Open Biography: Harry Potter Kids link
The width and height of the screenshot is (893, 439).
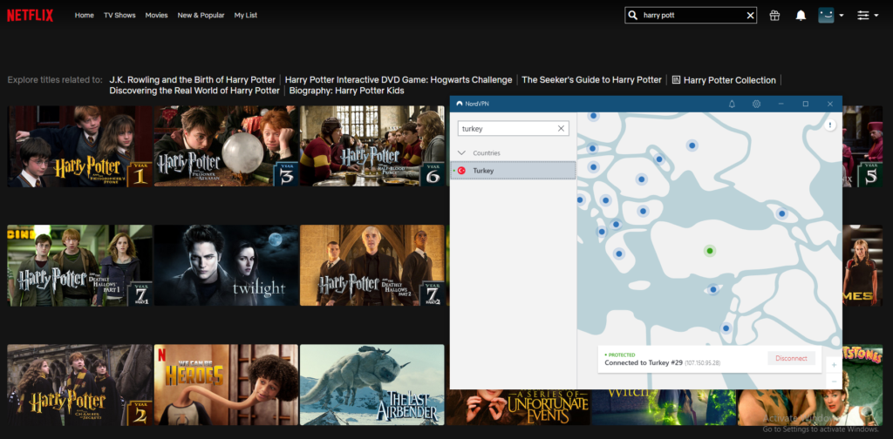tap(347, 91)
